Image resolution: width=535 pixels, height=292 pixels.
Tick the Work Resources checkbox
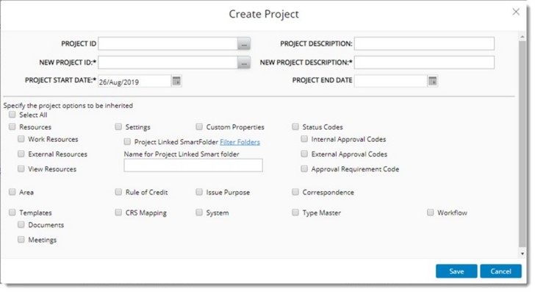(x=21, y=139)
